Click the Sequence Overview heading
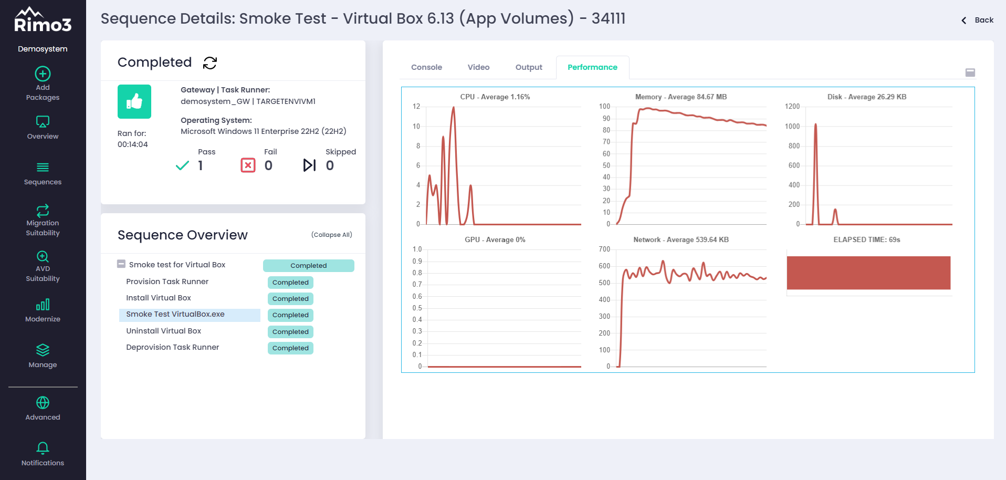Image resolution: width=1006 pixels, height=480 pixels. (x=182, y=235)
